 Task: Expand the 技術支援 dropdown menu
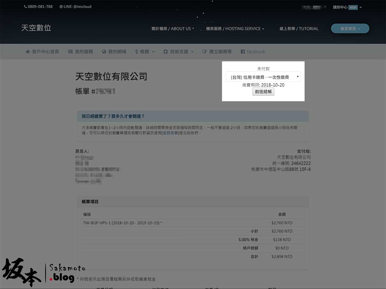point(178,52)
